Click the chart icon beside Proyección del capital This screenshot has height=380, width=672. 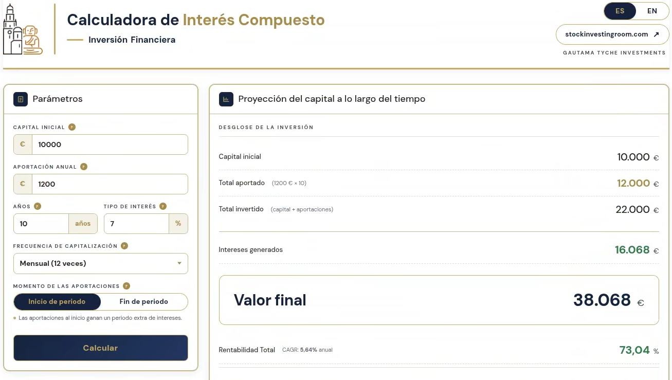226,99
